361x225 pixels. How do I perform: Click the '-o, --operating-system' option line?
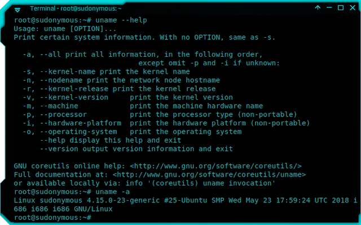(x=132, y=132)
